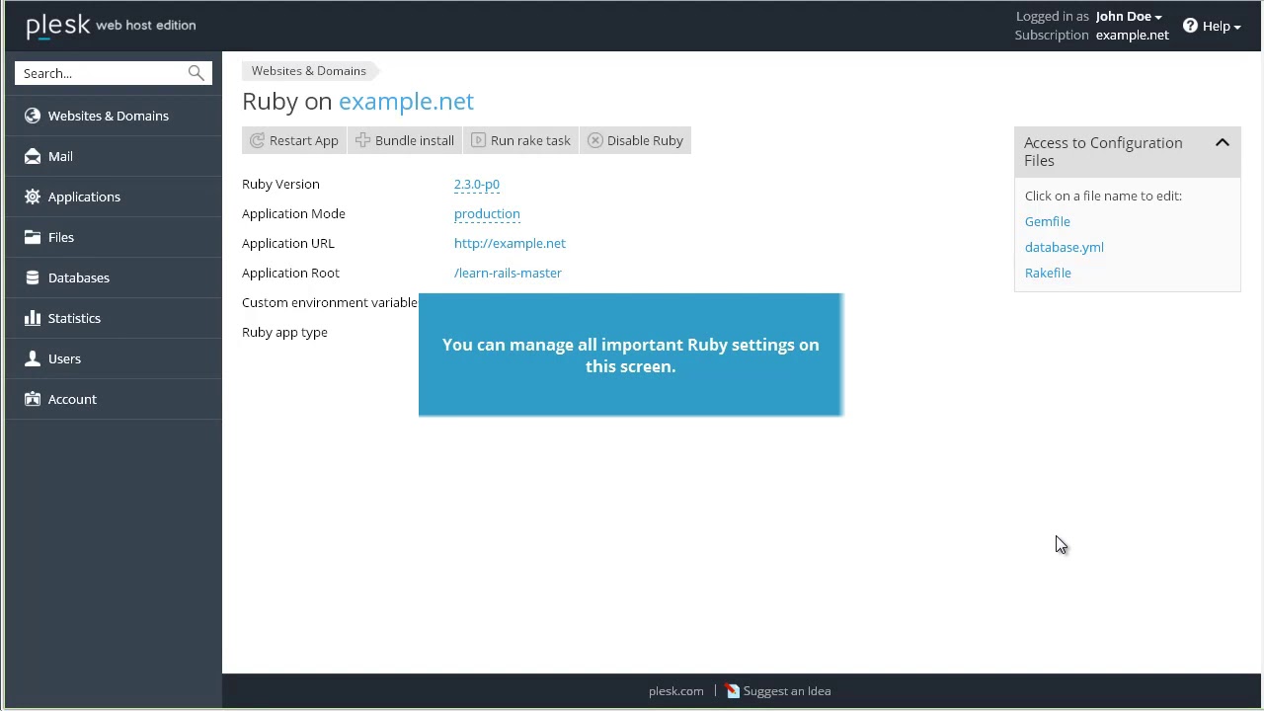Click the Bundle install plus icon
Screen dimensions: 1264x711
click(362, 140)
